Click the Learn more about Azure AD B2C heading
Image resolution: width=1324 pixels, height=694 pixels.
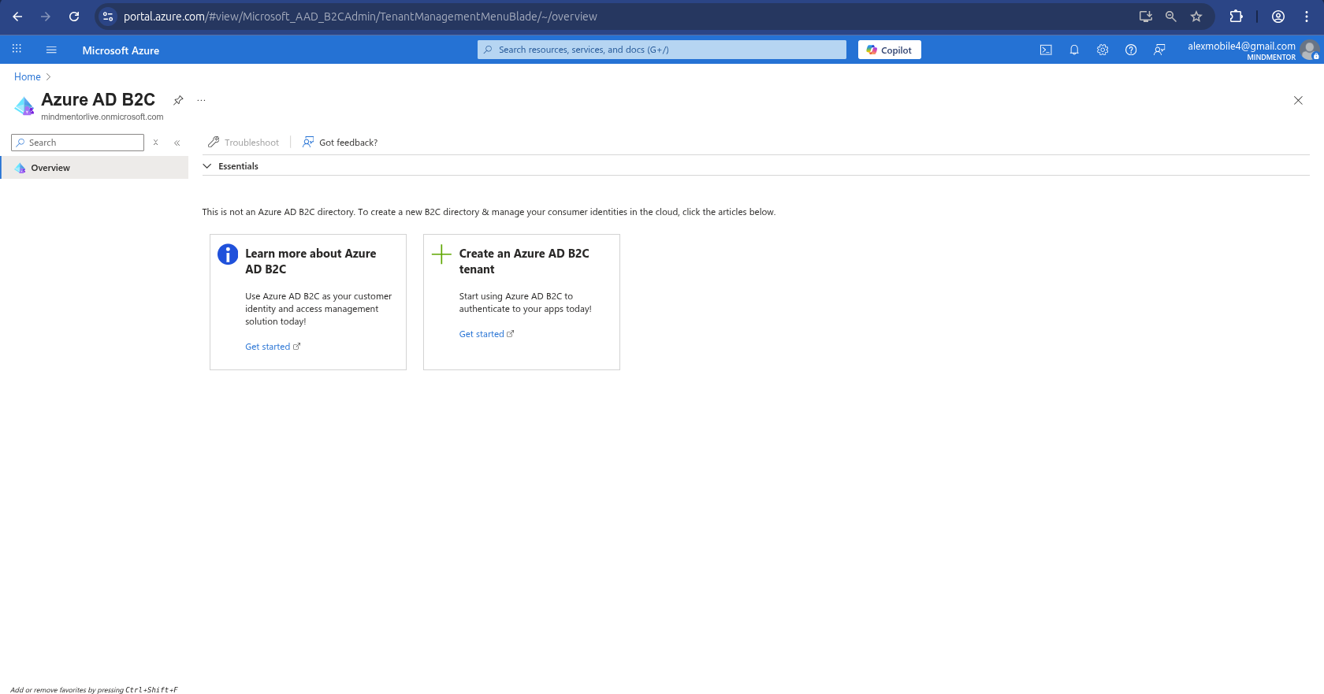(x=311, y=262)
